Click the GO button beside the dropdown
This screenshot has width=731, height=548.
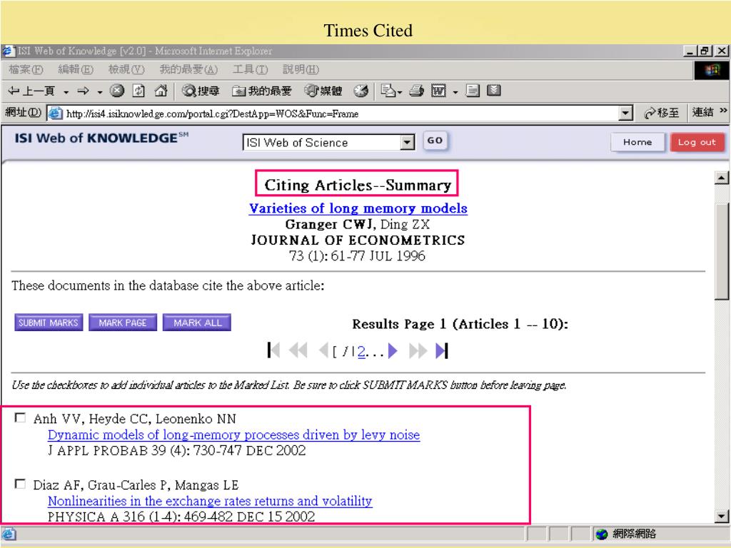(435, 141)
